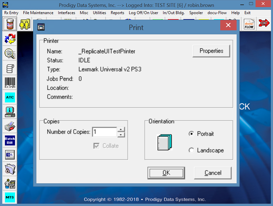
Task: Click the pill bottle Rx icon
Action: [x=10, y=24]
